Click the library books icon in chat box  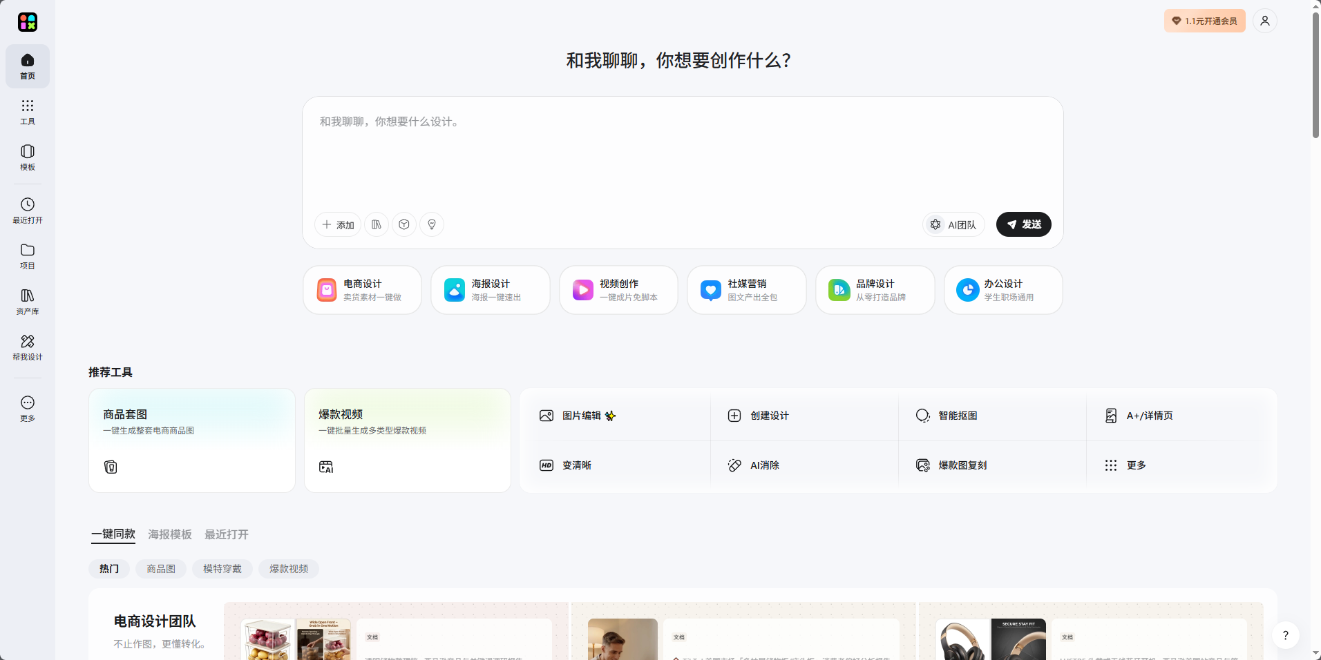point(377,224)
